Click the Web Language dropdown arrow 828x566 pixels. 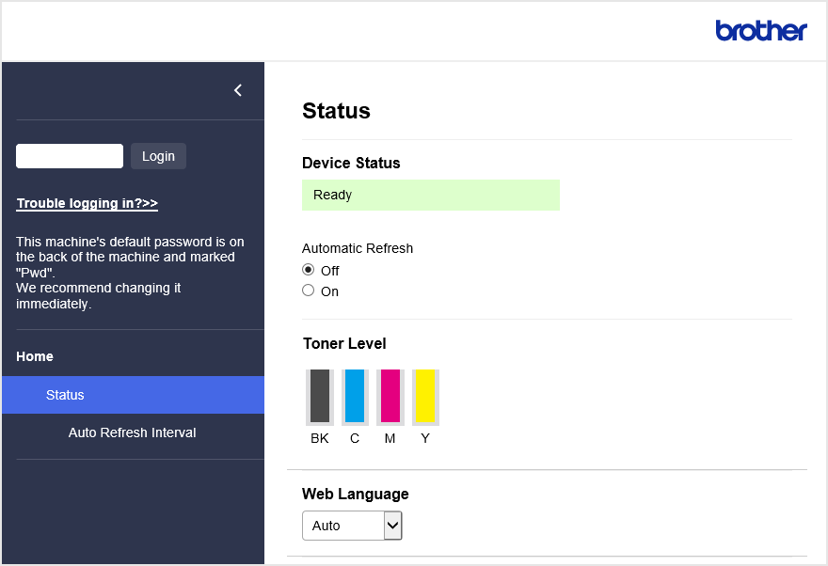pyautogui.click(x=392, y=526)
